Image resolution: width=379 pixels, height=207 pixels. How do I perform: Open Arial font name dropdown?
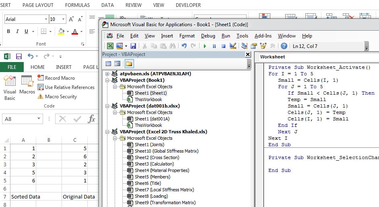coord(46,19)
